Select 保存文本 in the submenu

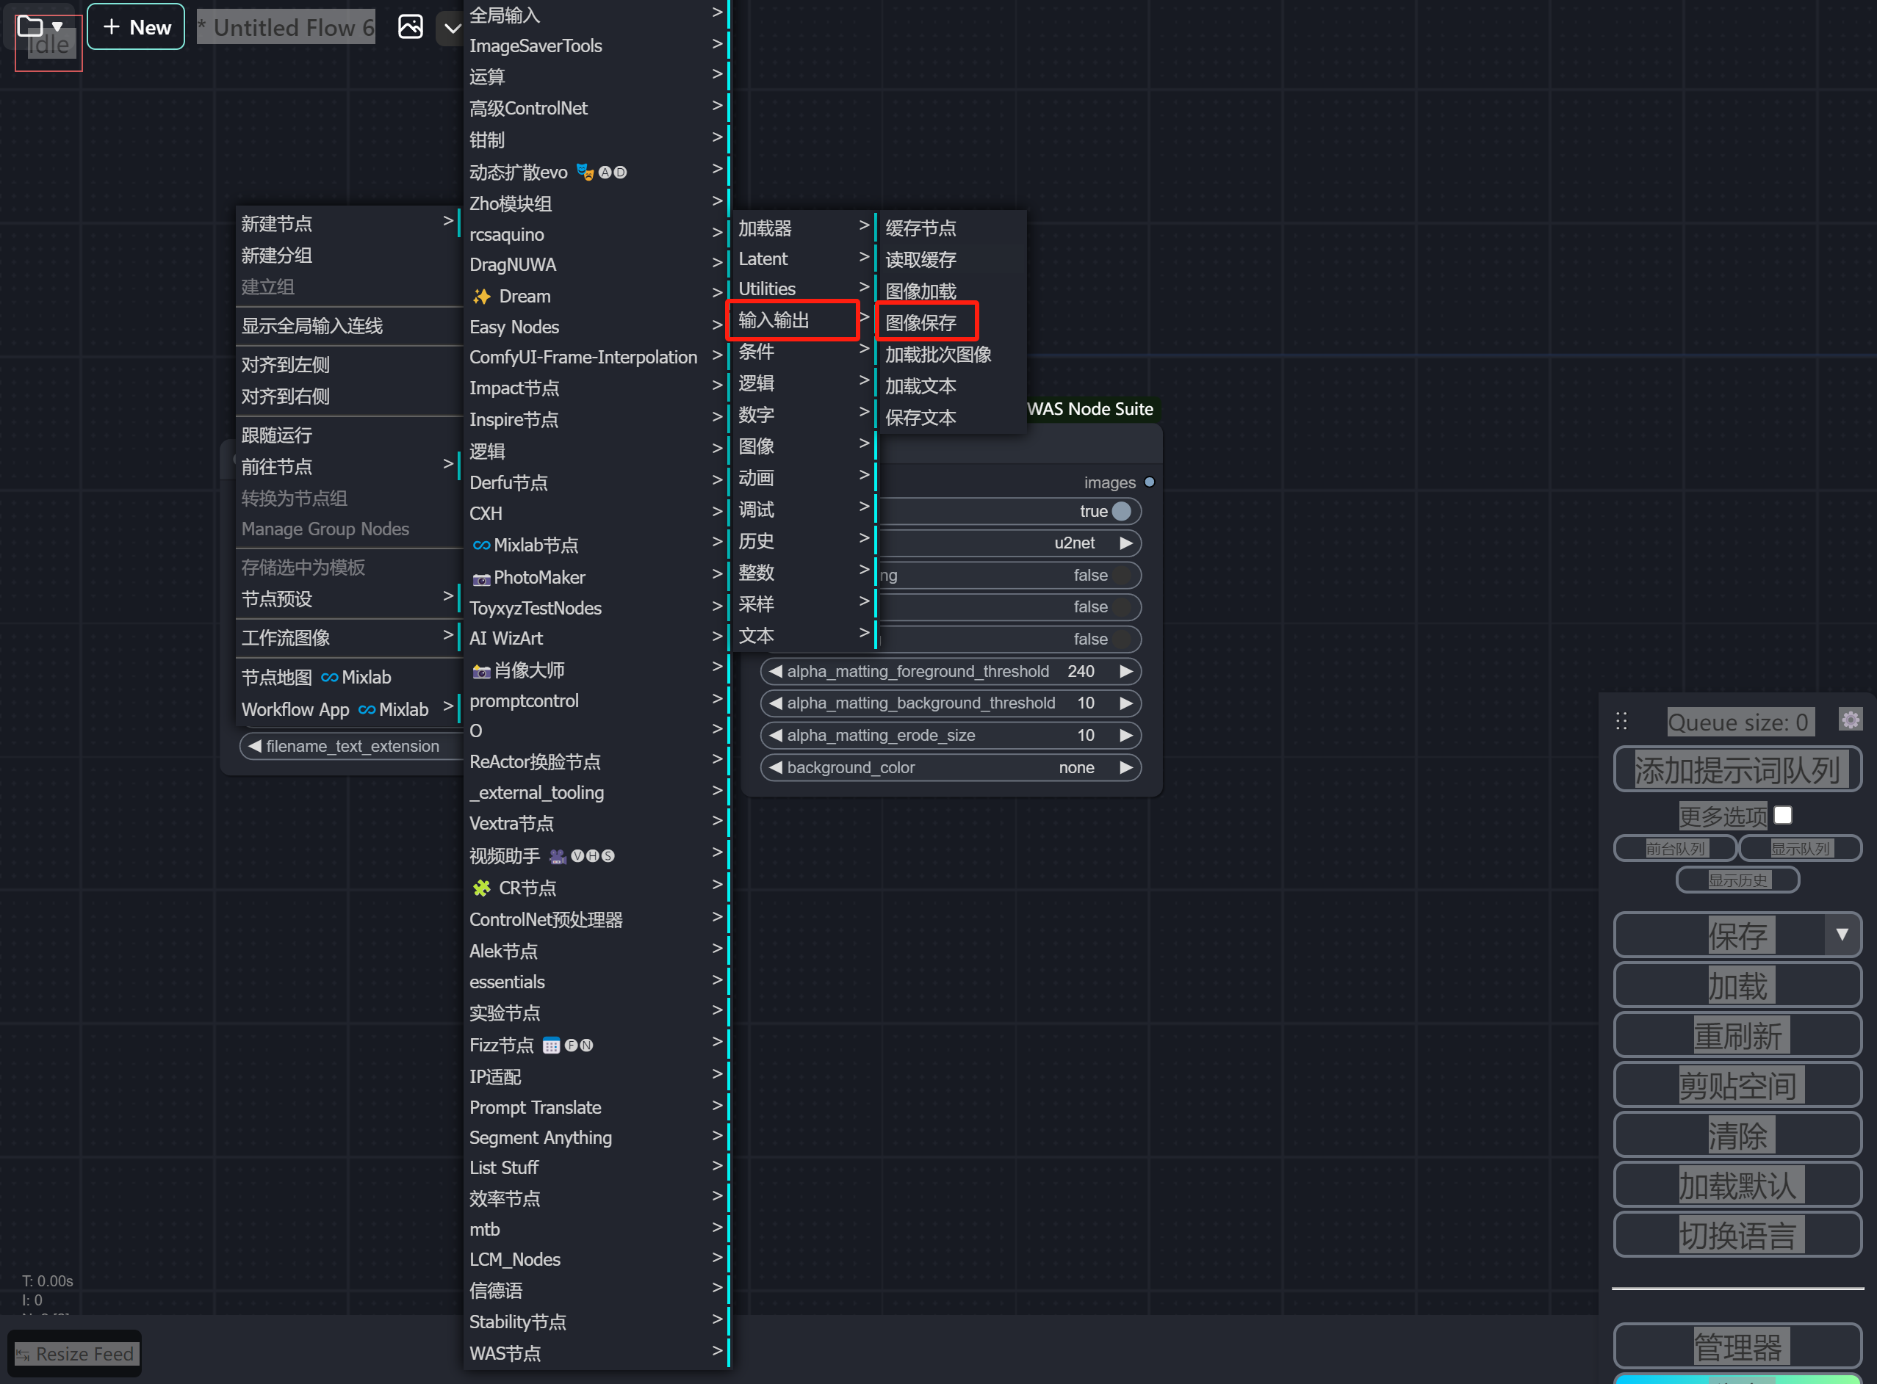(951, 417)
